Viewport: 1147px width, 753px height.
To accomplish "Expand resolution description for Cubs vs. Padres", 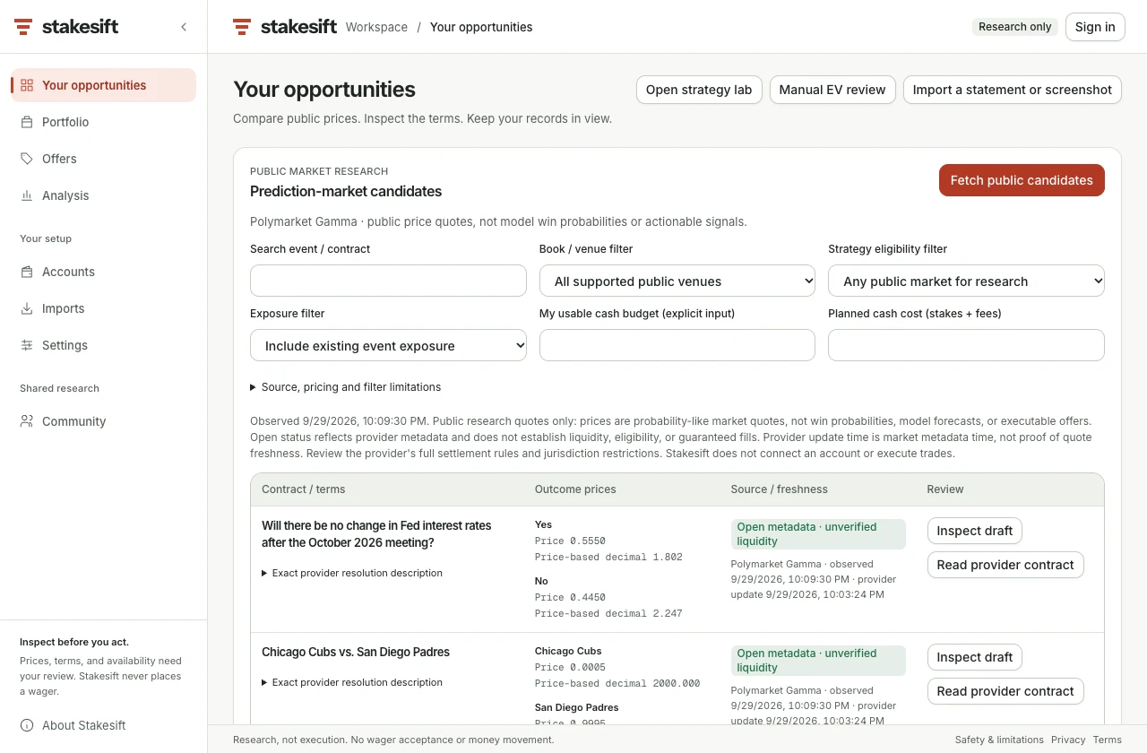I will tap(352, 682).
